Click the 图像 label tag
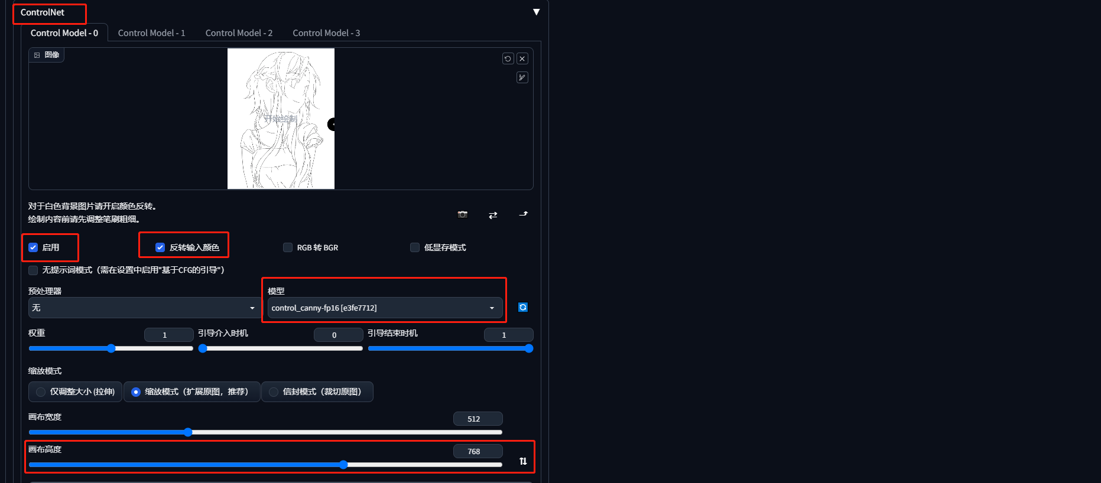 click(x=47, y=55)
